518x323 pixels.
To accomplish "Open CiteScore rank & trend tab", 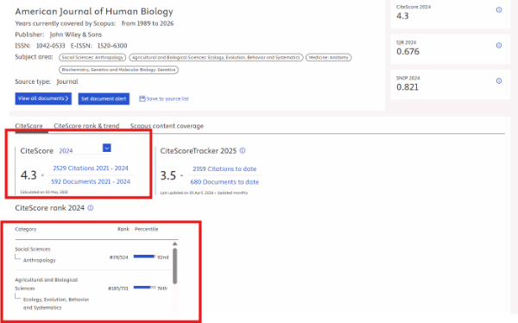I will pyautogui.click(x=86, y=126).
